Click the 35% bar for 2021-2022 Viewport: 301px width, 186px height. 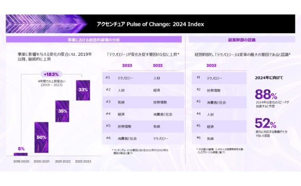click(62, 111)
